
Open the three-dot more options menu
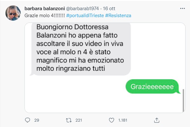pos(182,9)
